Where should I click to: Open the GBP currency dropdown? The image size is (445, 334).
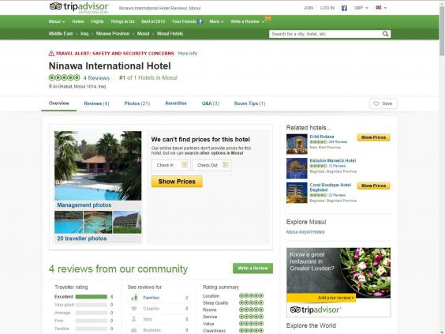pyautogui.click(x=361, y=8)
